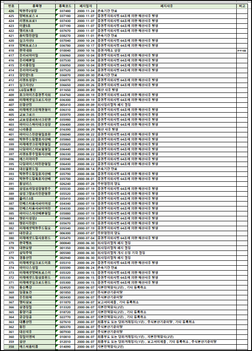Select the 비고 column header
This screenshot has width=252, height=351.
pyautogui.click(x=242, y=6)
